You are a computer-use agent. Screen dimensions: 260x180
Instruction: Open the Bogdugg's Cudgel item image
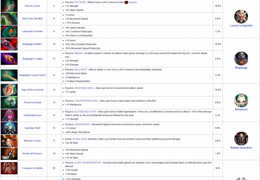(8, 58)
